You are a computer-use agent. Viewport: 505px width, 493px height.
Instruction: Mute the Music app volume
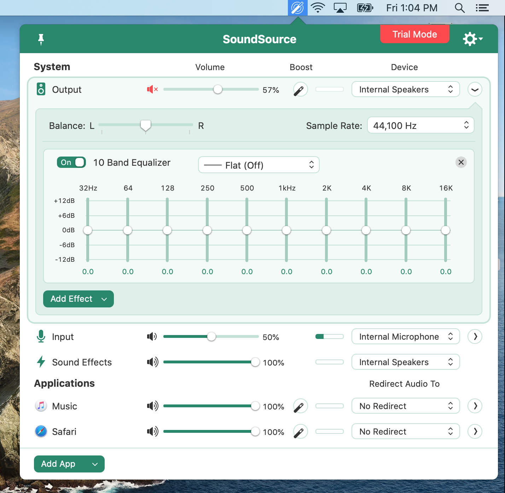click(x=152, y=406)
